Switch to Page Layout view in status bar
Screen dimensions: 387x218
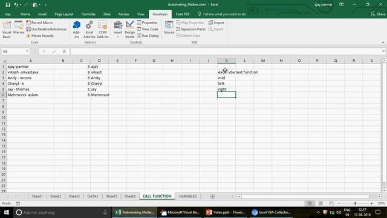(320, 203)
